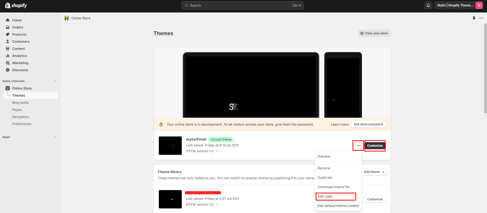Click the lock icon in password banner
The image size is (487, 213).
pos(161,124)
